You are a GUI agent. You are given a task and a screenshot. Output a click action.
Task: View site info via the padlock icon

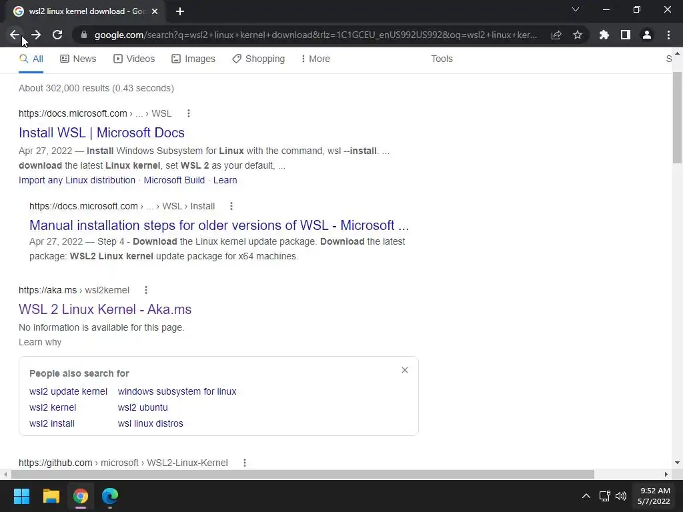click(x=84, y=35)
